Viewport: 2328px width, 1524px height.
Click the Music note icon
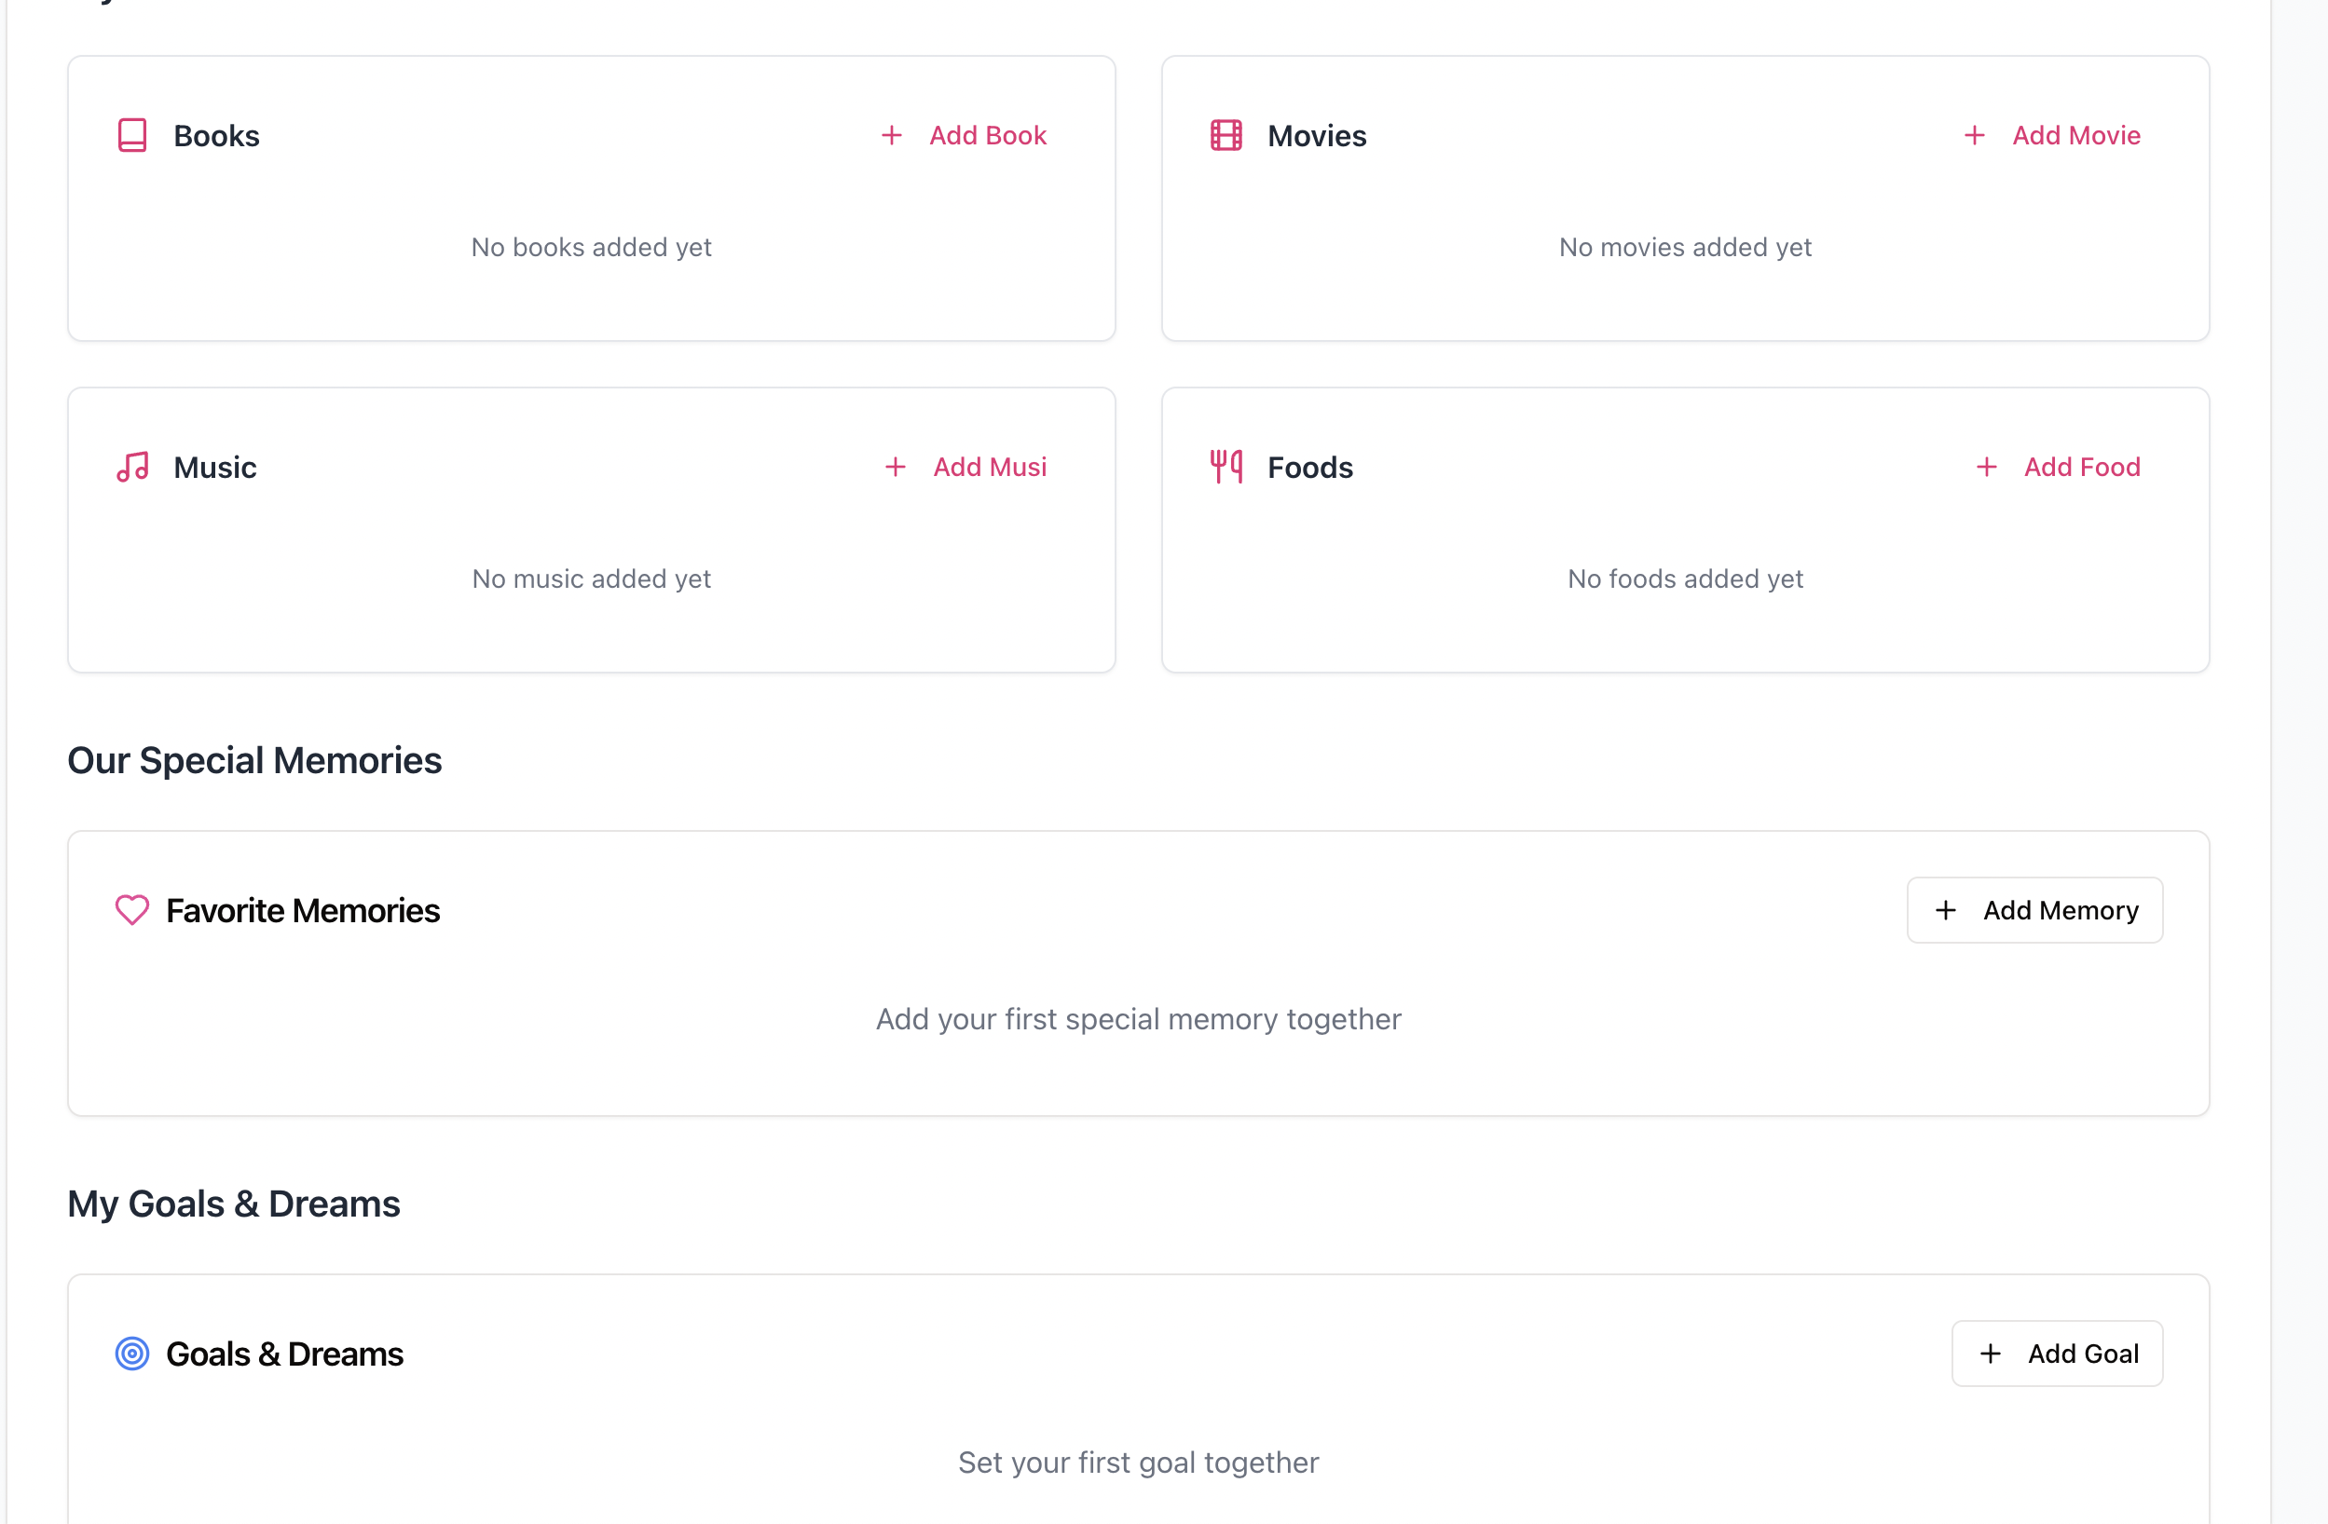tap(132, 467)
